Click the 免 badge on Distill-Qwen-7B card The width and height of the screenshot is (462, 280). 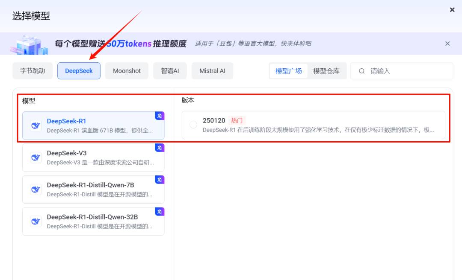click(160, 180)
